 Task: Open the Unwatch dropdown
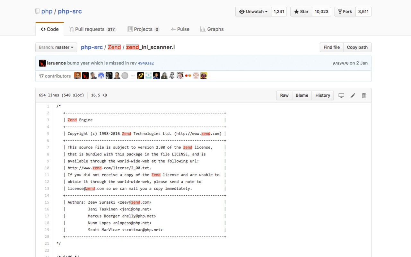(253, 12)
